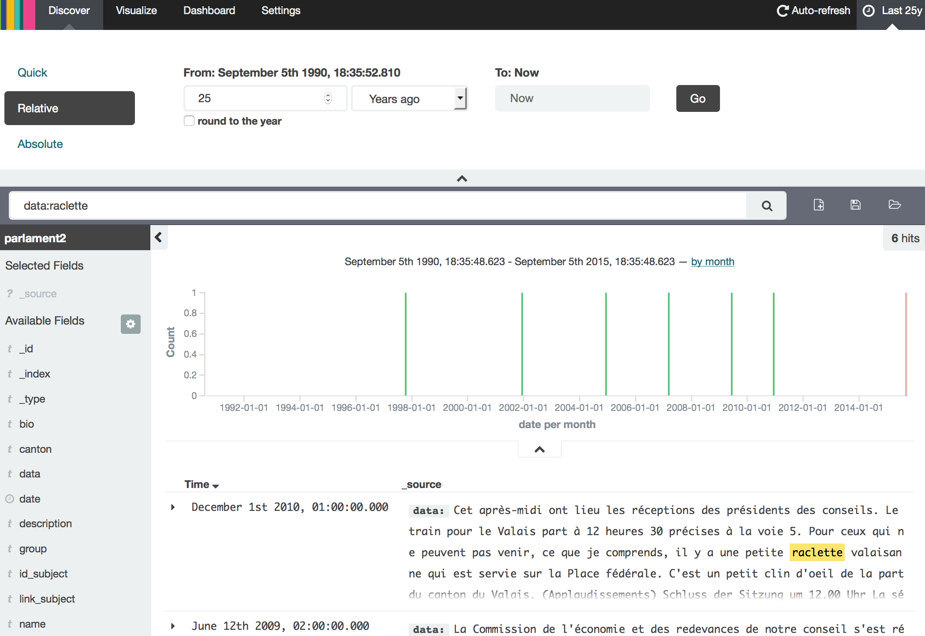
Task: Click the New Search document icon
Action: point(819,205)
